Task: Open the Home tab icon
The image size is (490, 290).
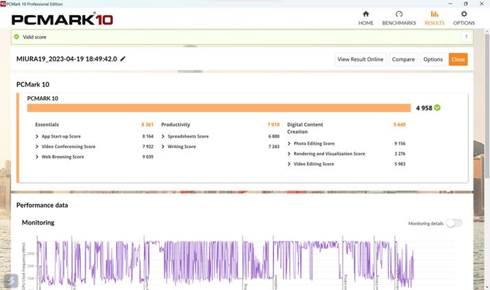Action: pyautogui.click(x=366, y=14)
